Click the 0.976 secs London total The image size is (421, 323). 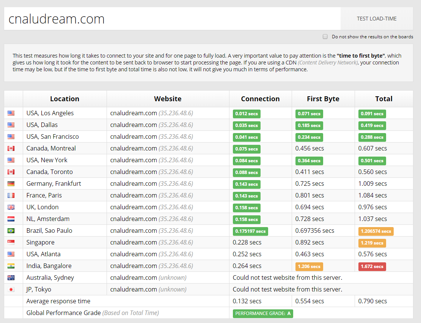tap(372, 207)
